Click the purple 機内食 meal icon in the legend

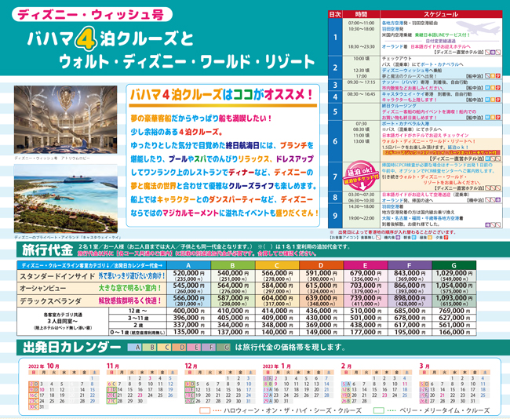coord(397,238)
